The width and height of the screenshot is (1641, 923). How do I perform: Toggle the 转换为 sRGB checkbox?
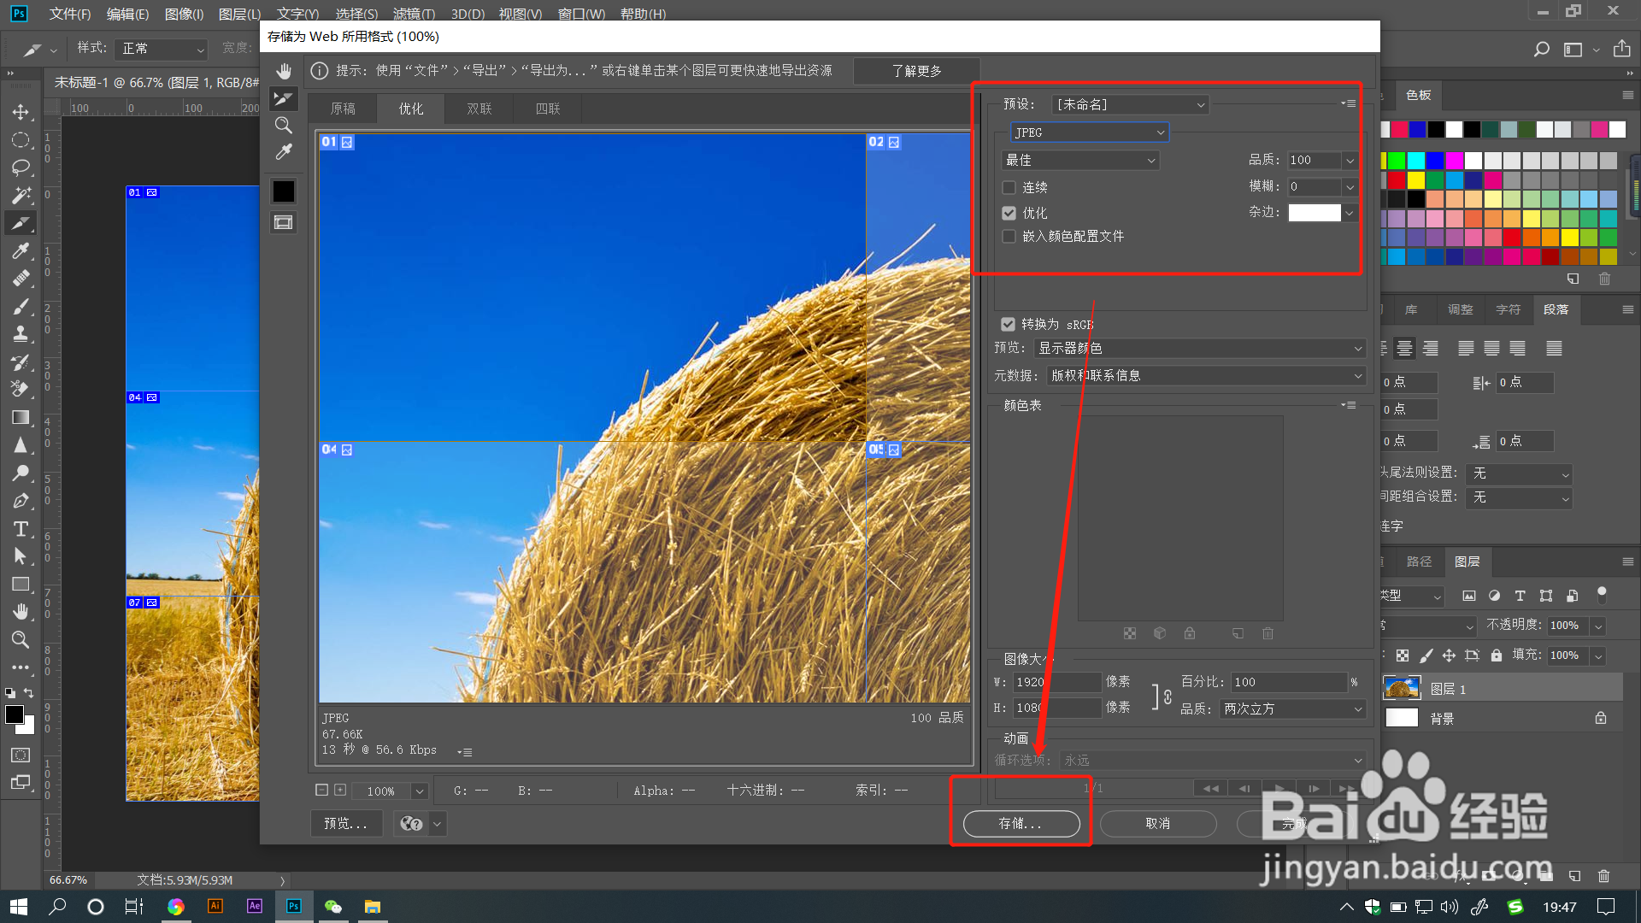[x=1008, y=325]
